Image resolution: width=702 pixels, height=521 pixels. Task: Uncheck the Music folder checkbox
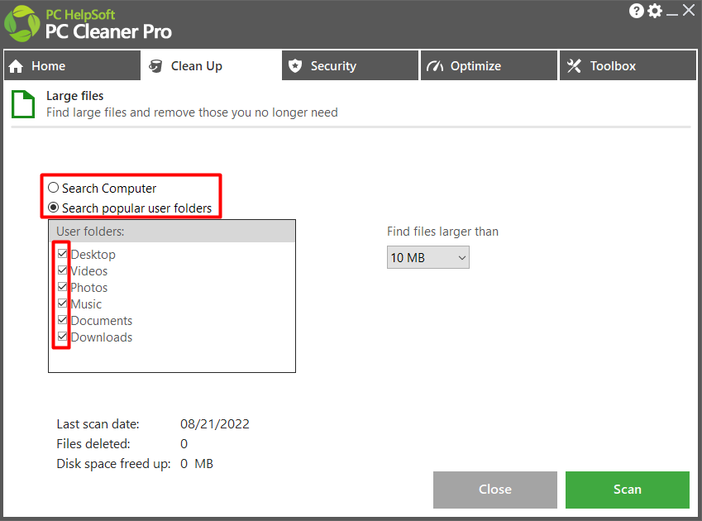tap(62, 304)
